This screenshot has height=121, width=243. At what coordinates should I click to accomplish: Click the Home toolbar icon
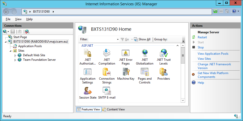tap(227, 11)
